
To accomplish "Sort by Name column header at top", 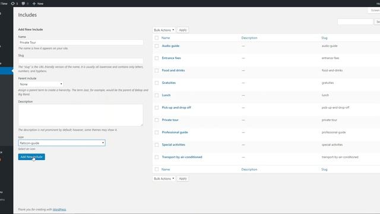I will [x=166, y=38].
